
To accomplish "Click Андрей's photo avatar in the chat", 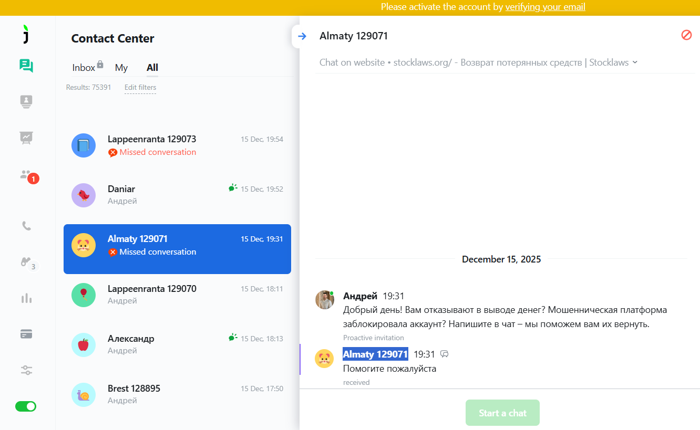I will 325,300.
